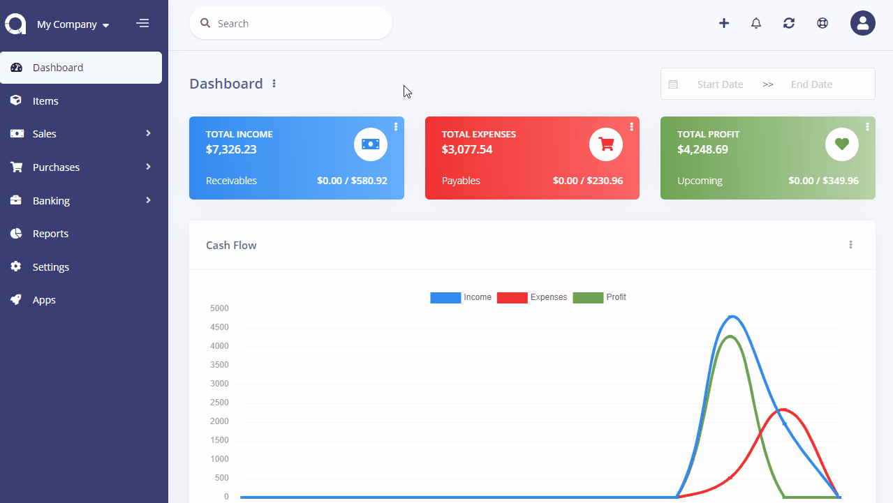Viewport: 893px width, 503px height.
Task: Open the help lifebuoy icon
Action: (822, 23)
